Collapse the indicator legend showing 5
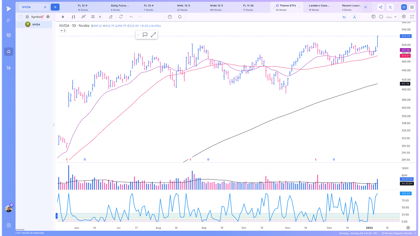The width and height of the screenshot is (420, 236). coord(63,31)
